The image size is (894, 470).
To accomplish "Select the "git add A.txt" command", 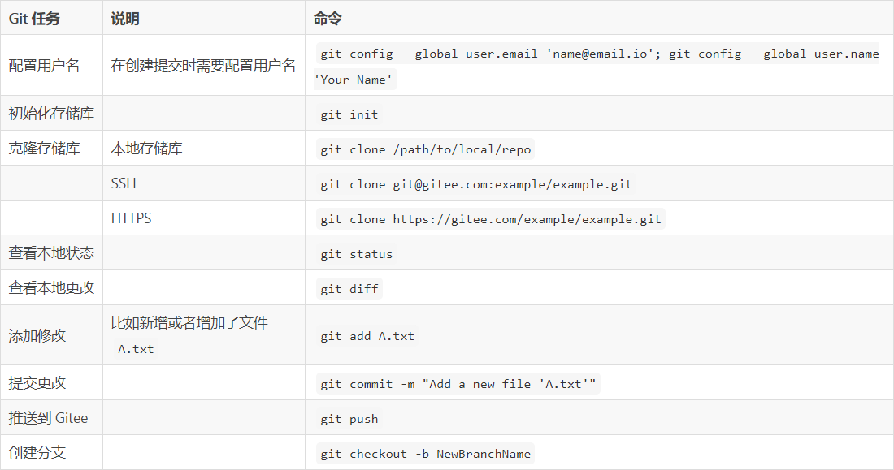I will [x=367, y=336].
